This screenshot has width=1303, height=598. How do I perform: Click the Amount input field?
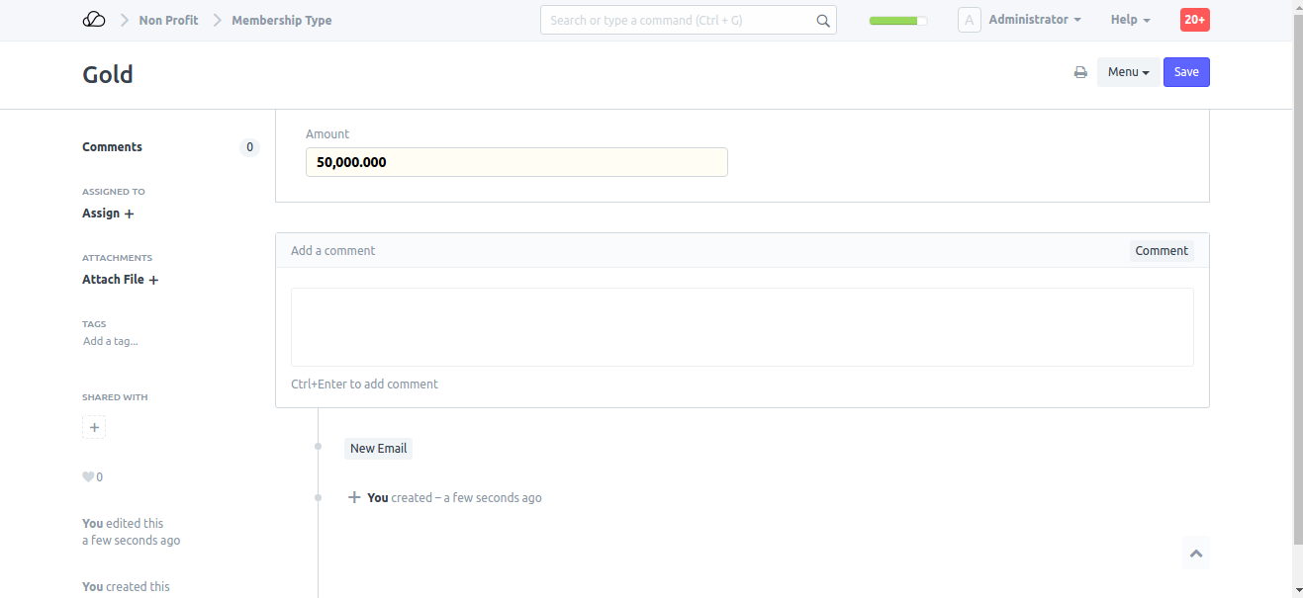pyautogui.click(x=516, y=162)
